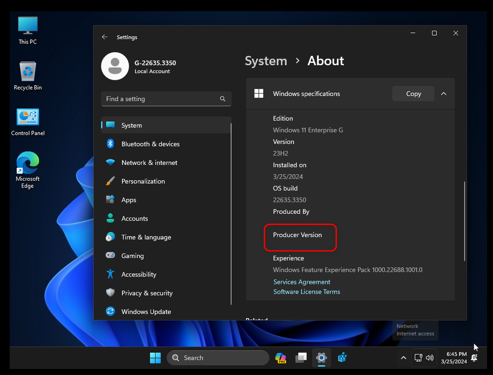Open the Recycle Bin desktop icon

click(x=28, y=75)
